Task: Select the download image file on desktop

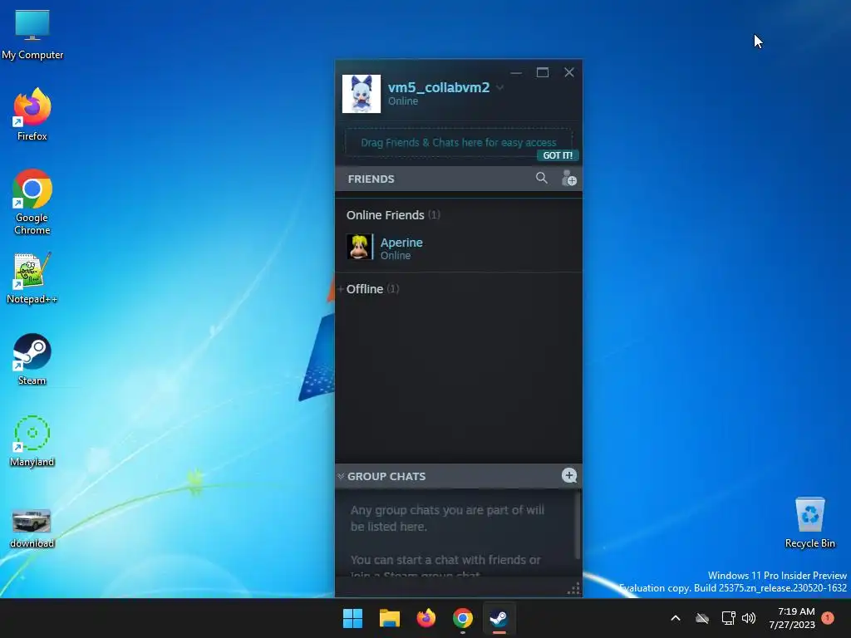Action: (32, 528)
